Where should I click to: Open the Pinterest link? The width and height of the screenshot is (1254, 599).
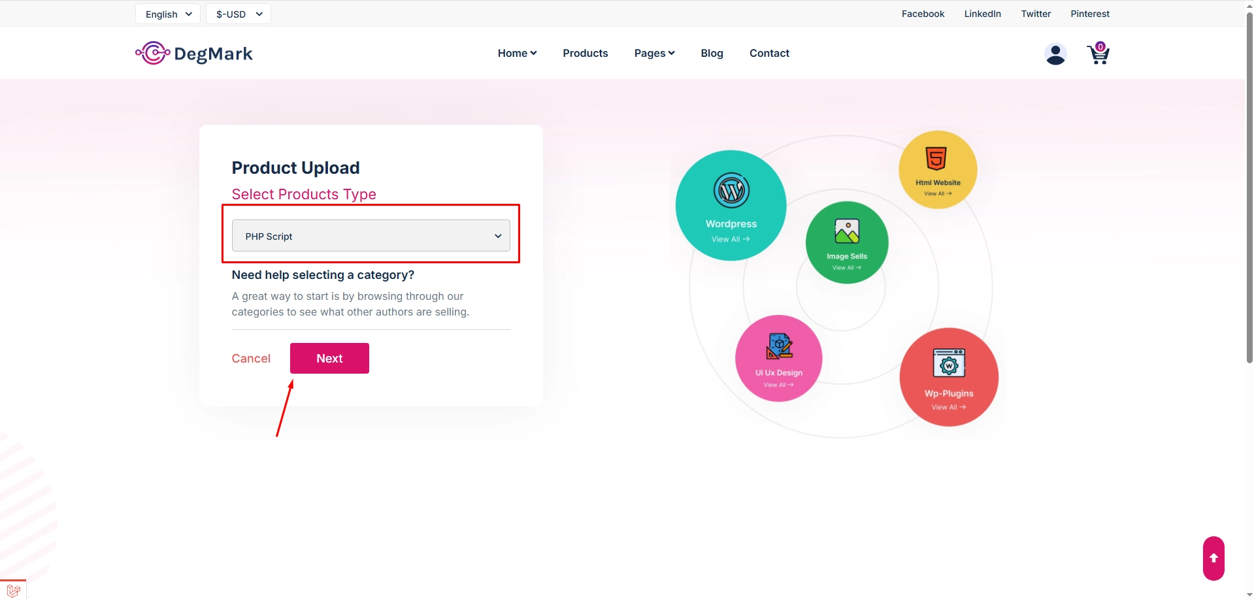[1089, 14]
